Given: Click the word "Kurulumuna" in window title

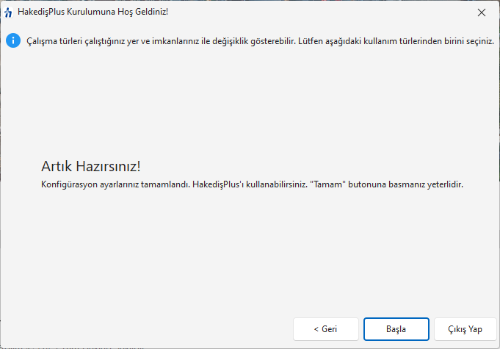Looking at the screenshot, I should [91, 12].
